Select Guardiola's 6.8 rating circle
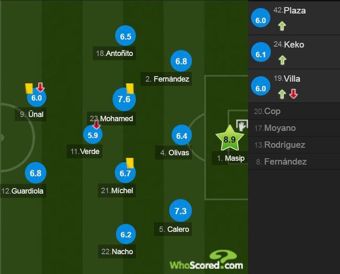Screen dimensions: 340x274 (x=36, y=173)
